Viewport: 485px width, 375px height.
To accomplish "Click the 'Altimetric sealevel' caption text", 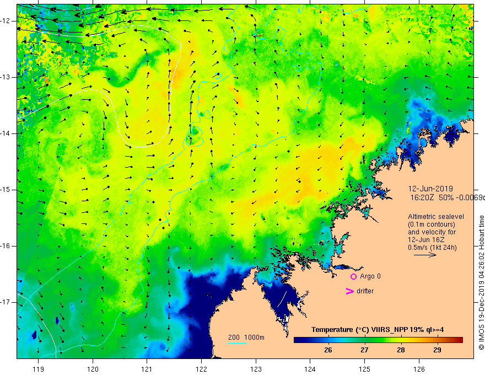I will click(x=436, y=217).
